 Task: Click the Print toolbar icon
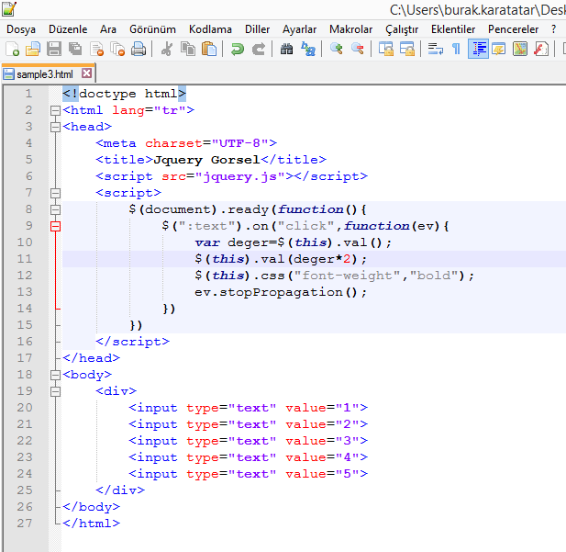click(139, 49)
